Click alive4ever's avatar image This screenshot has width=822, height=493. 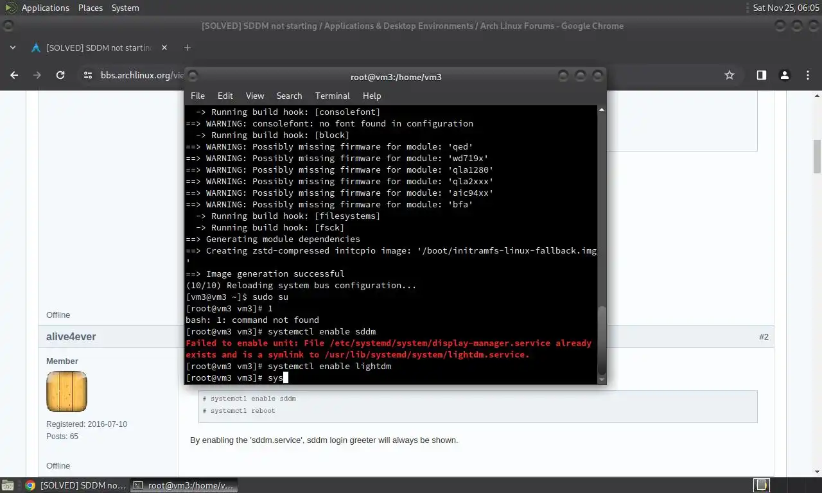pyautogui.click(x=67, y=392)
